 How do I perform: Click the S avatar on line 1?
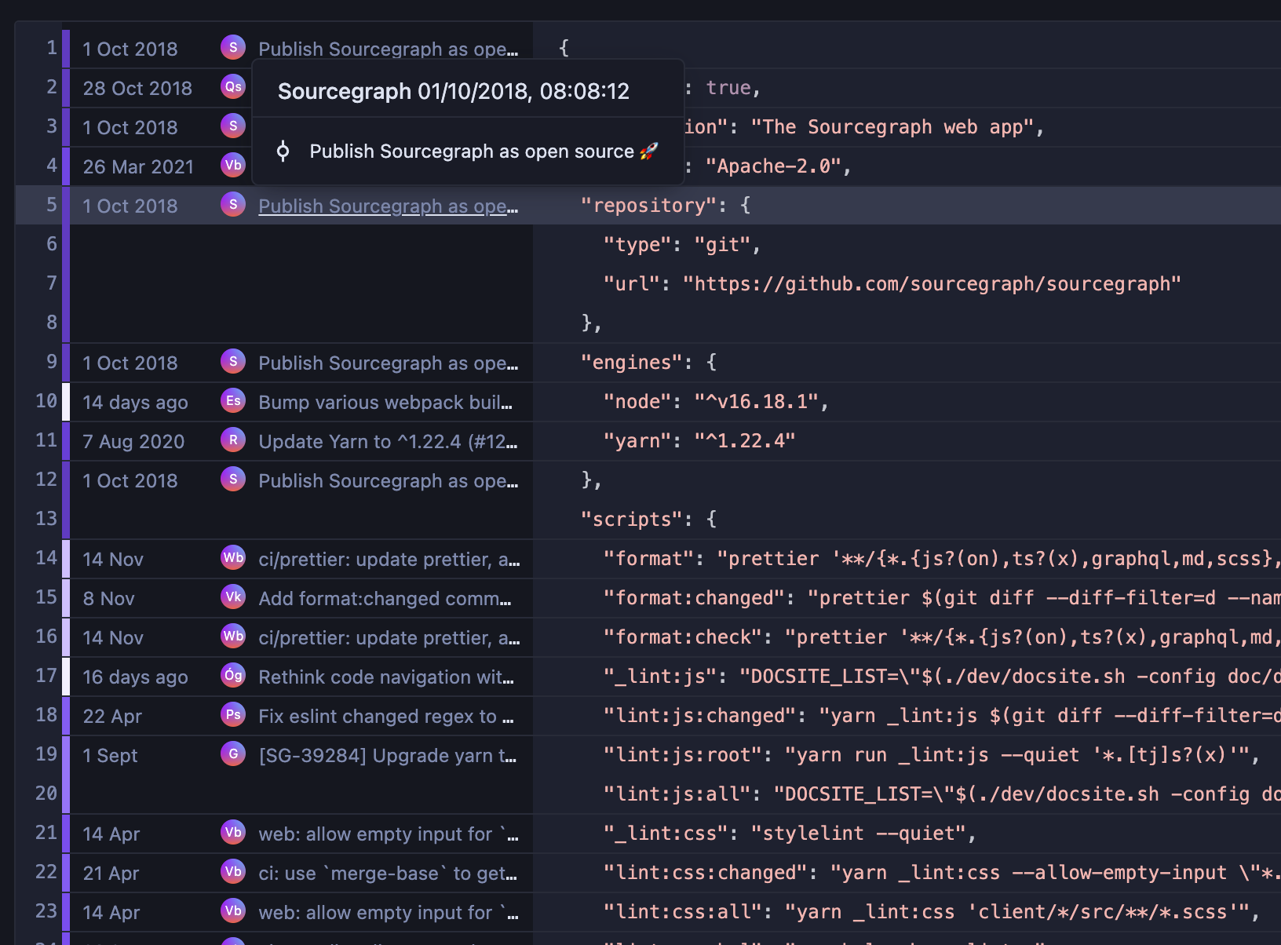(233, 47)
